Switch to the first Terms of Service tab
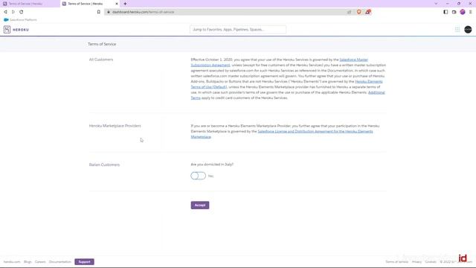This screenshot has height=268, width=476. (30, 4)
